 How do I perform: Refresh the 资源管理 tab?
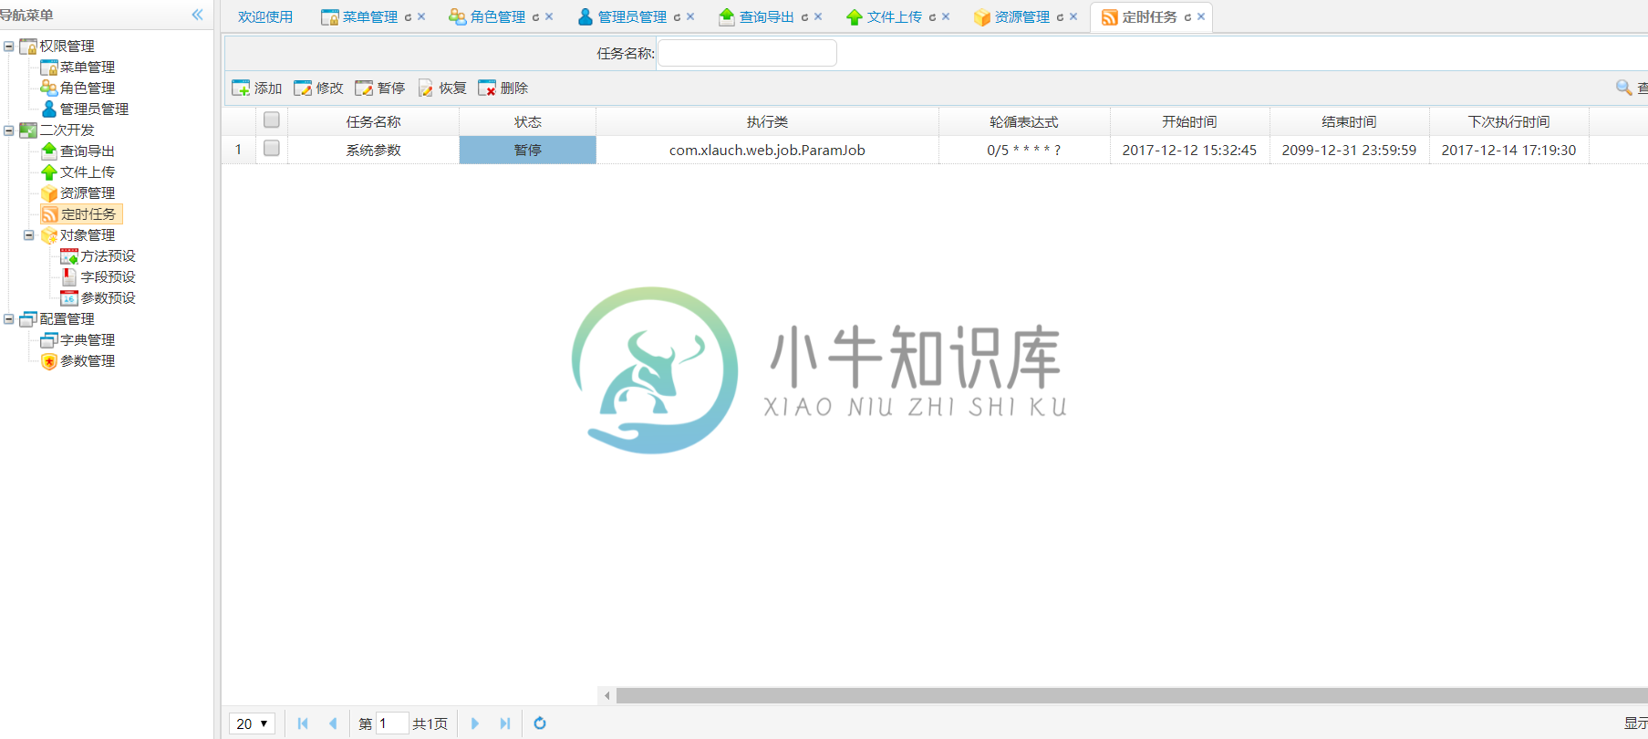(x=1060, y=17)
